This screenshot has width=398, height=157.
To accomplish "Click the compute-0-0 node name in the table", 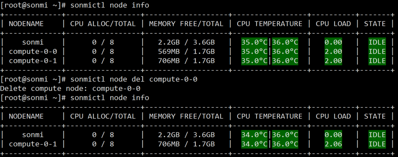I will [x=33, y=51].
